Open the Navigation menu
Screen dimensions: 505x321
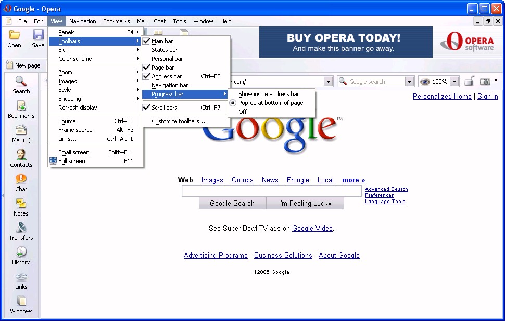pyautogui.click(x=82, y=21)
